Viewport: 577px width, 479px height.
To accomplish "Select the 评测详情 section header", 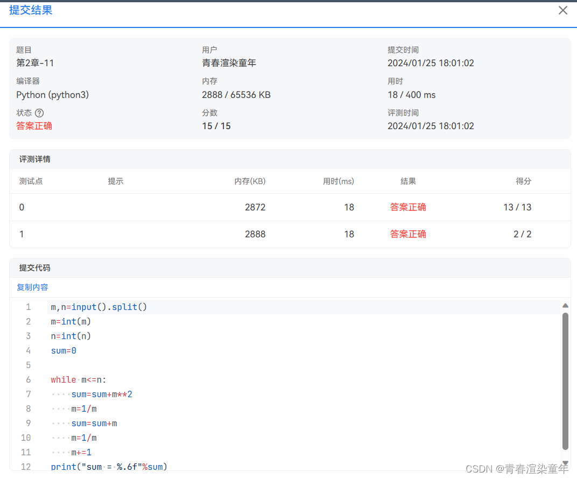I will click(32, 159).
